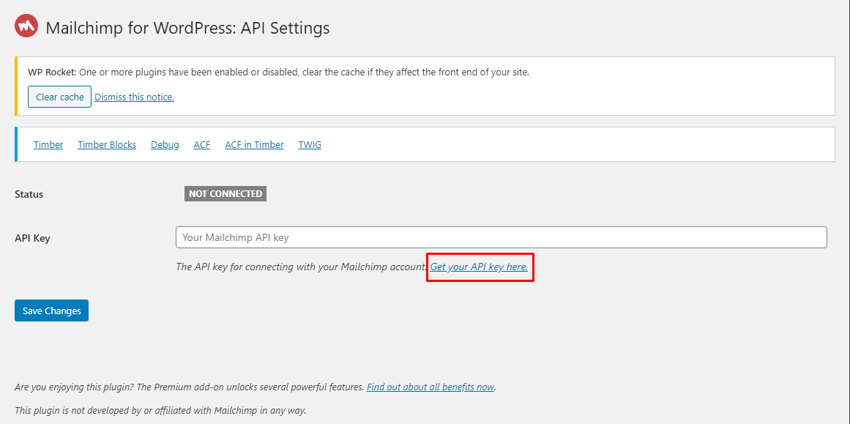The width and height of the screenshot is (850, 424).
Task: Dismiss the WP Rocket notice
Action: click(135, 97)
